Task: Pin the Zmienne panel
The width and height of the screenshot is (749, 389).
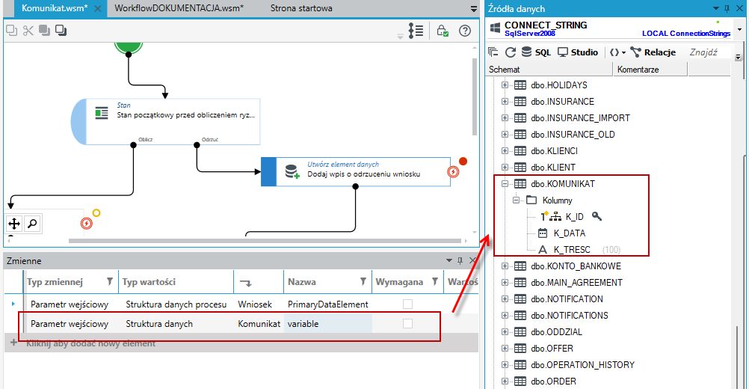Action: pos(460,261)
